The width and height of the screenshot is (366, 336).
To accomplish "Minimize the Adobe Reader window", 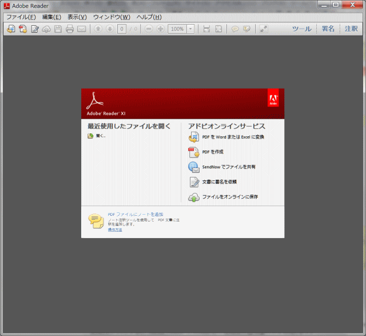I will tap(324, 5).
